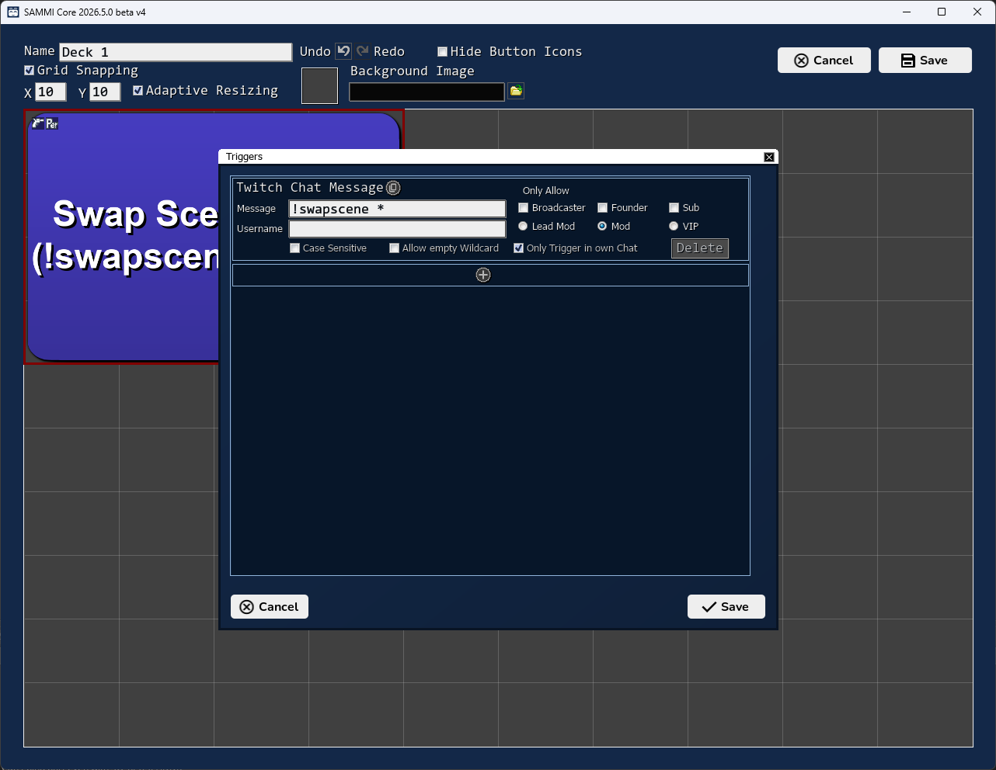Cancel deck editing in the top bar
The height and width of the screenshot is (770, 996).
[824, 61]
